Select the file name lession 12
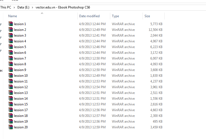The image size is (206, 139). [x=21, y=87]
